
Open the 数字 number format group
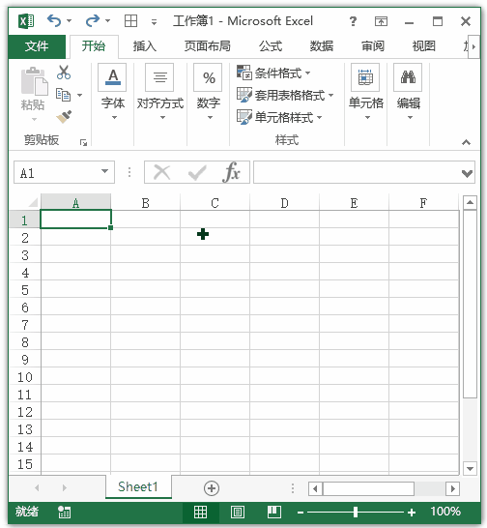tap(208, 92)
